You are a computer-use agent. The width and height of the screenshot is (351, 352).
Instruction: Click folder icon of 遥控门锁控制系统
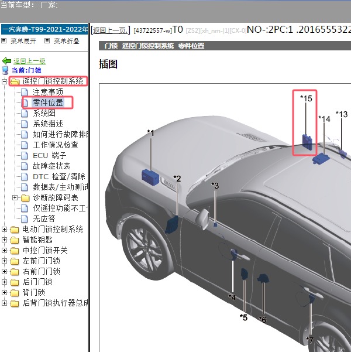pyautogui.click(x=15, y=81)
